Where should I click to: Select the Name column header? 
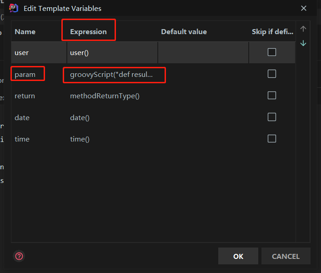[25, 32]
